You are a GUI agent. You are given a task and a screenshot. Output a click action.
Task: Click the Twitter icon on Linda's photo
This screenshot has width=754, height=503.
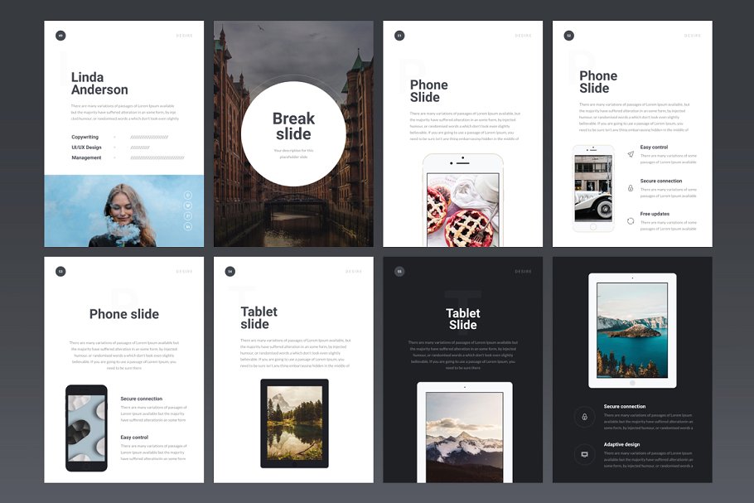[x=188, y=206]
